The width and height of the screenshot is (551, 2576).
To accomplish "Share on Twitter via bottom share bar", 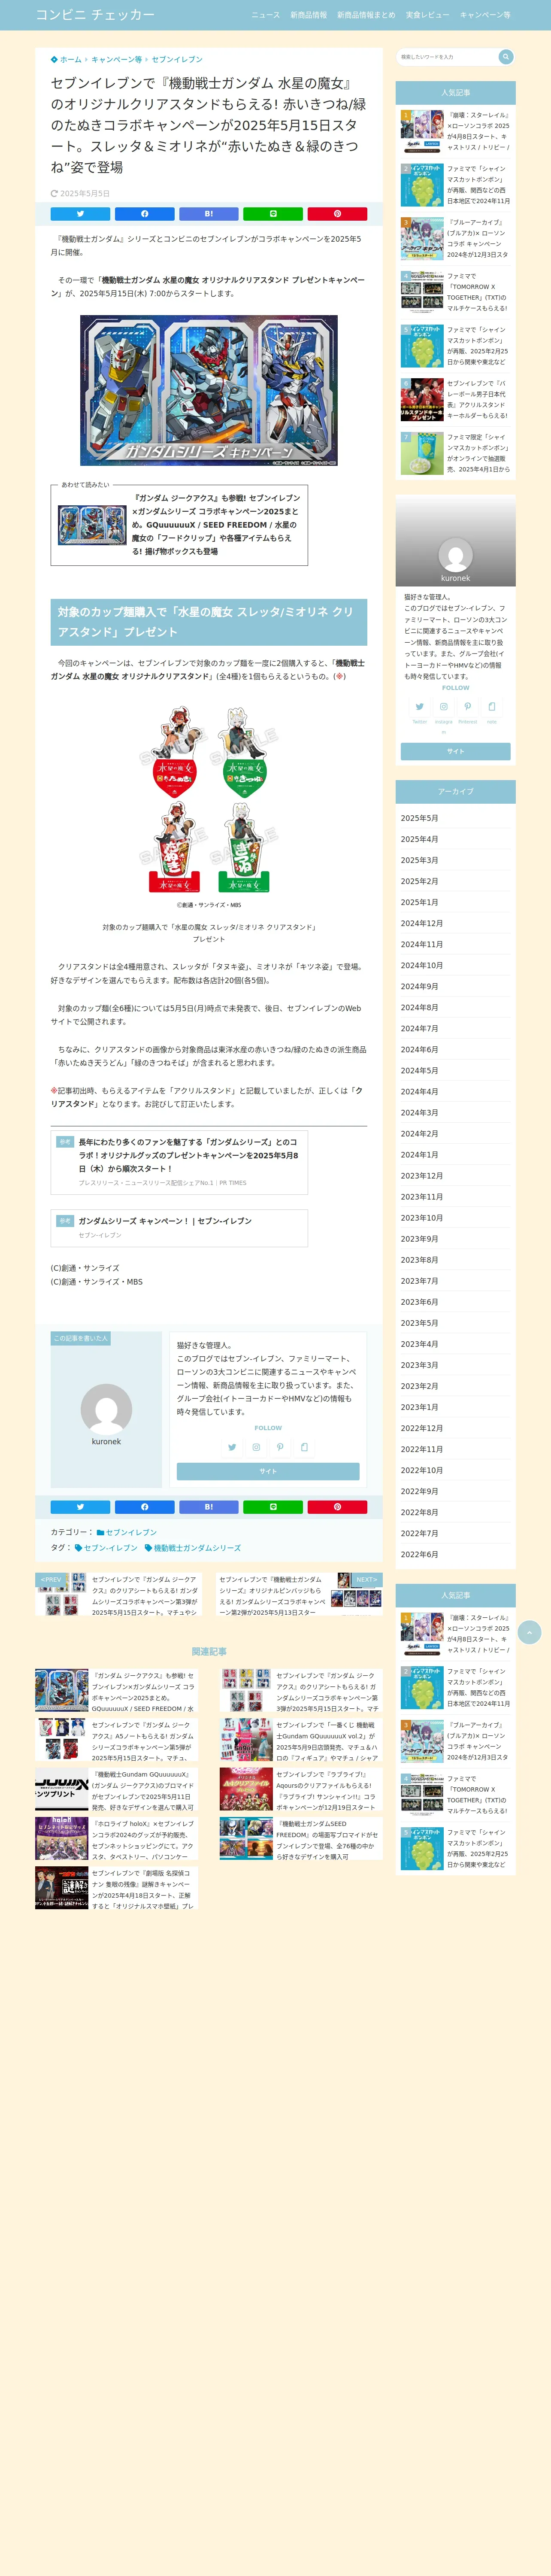I will point(80,1507).
